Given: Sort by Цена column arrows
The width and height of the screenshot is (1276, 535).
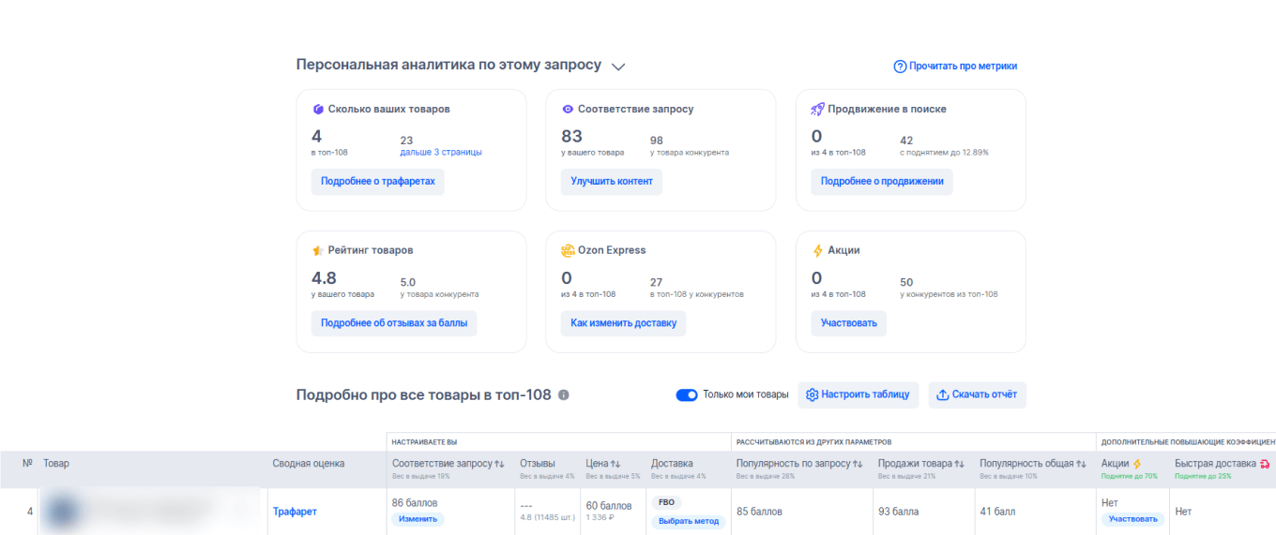Looking at the screenshot, I should tap(616, 464).
